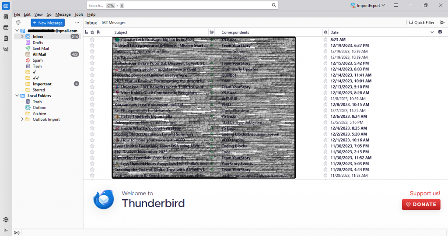Open the View menu

[38, 14]
